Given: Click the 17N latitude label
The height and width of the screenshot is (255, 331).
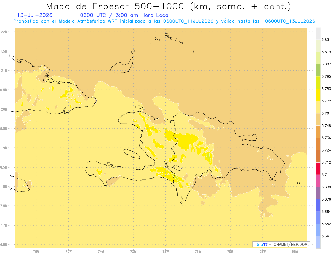Looking at the screenshot, I should 4,226.
